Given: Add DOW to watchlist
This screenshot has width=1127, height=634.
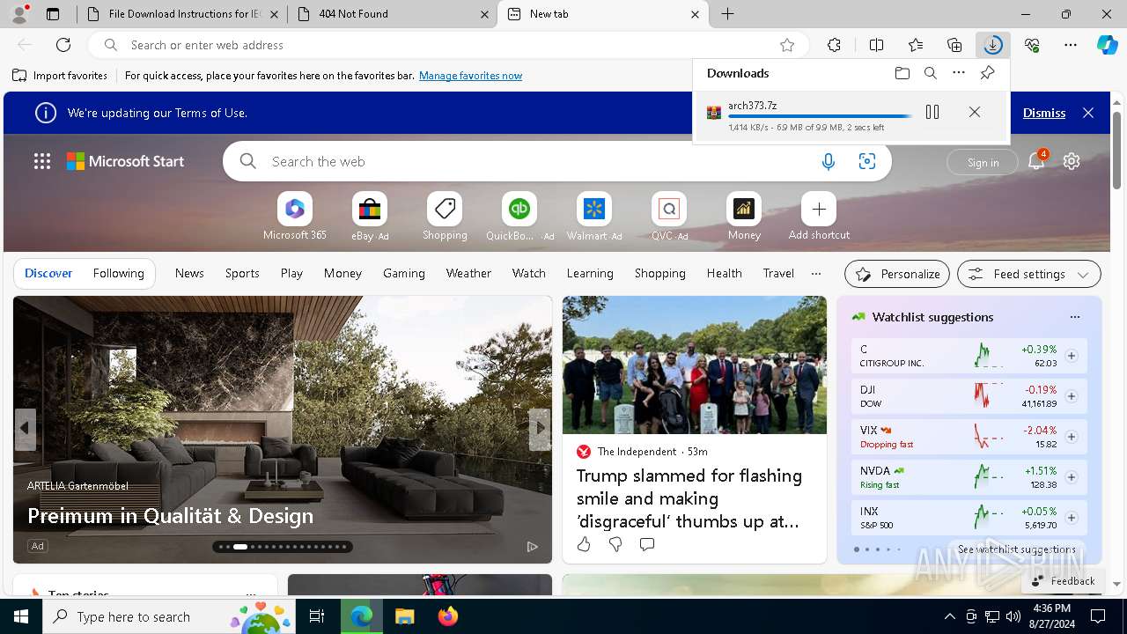Looking at the screenshot, I should (x=1072, y=396).
